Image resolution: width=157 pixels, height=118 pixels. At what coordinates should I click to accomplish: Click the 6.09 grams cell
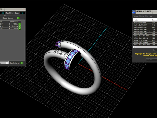(x=154, y=27)
